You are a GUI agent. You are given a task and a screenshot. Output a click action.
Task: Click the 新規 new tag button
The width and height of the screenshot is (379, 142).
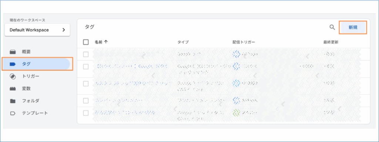[353, 27]
